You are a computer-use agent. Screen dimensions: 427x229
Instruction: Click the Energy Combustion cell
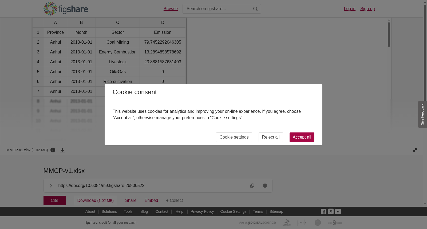pyautogui.click(x=118, y=52)
